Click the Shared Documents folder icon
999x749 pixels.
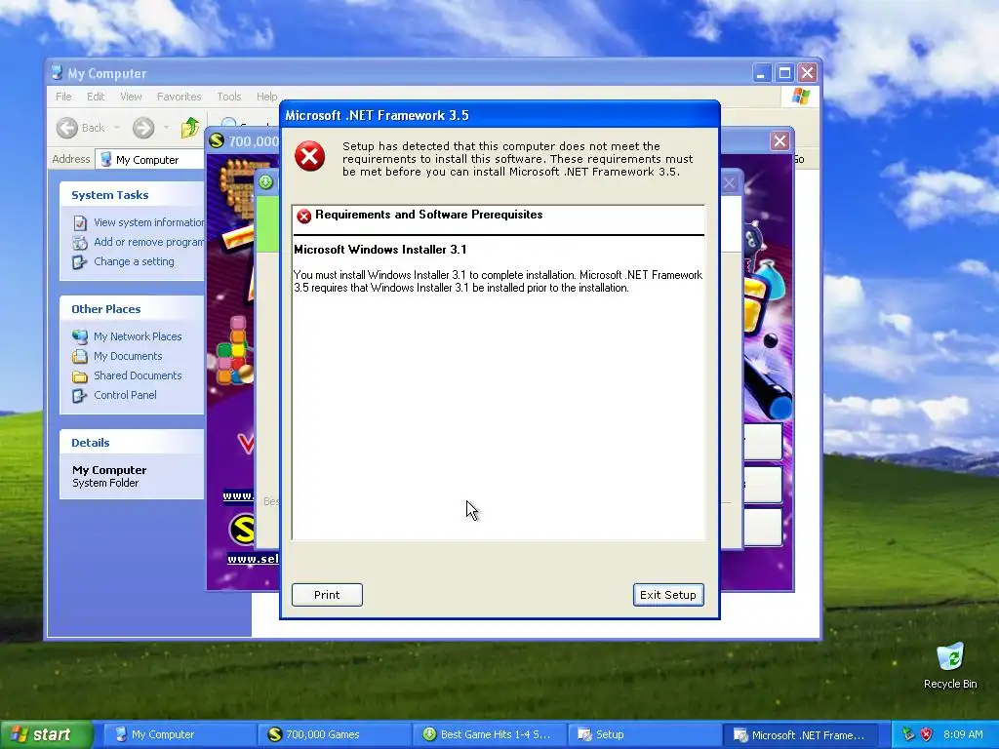point(80,375)
